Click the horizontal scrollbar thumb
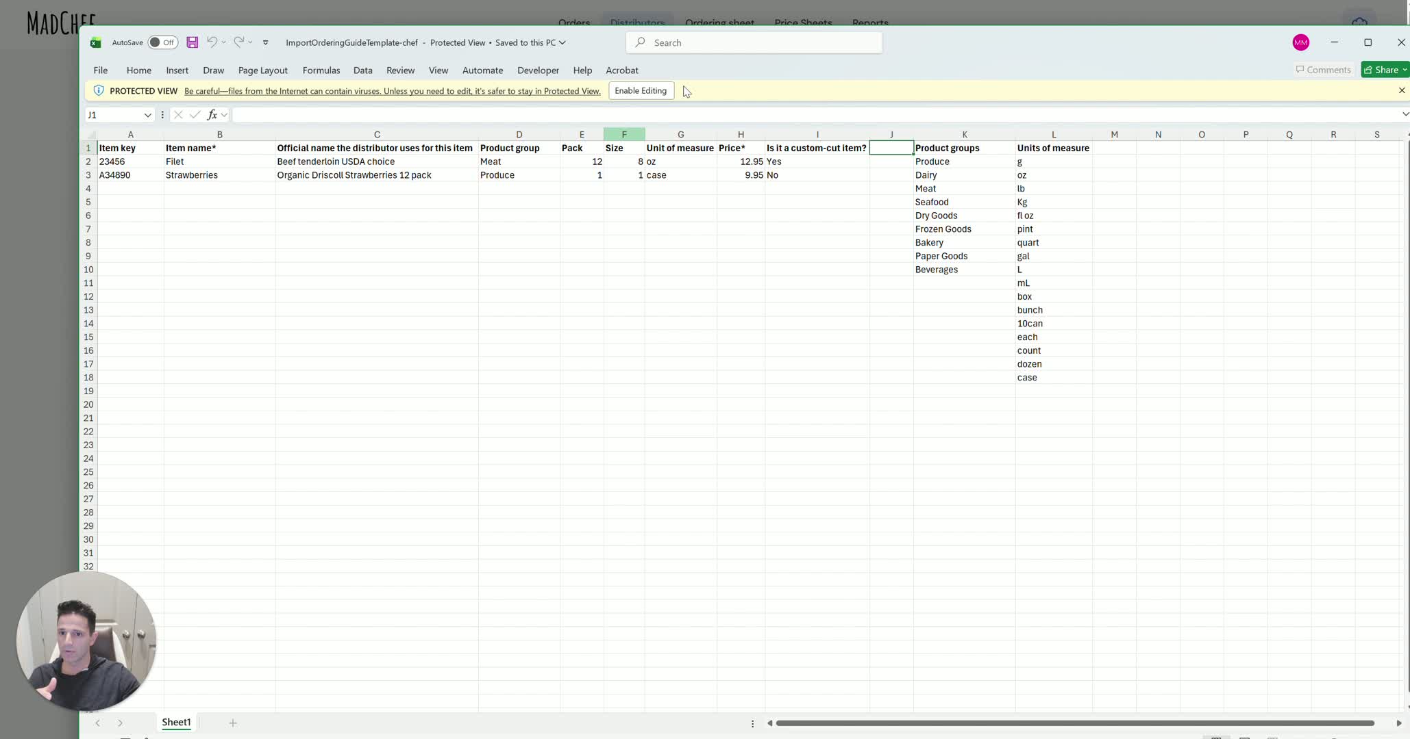1410x739 pixels. click(1075, 723)
